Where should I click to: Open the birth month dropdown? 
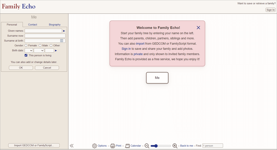39,50
